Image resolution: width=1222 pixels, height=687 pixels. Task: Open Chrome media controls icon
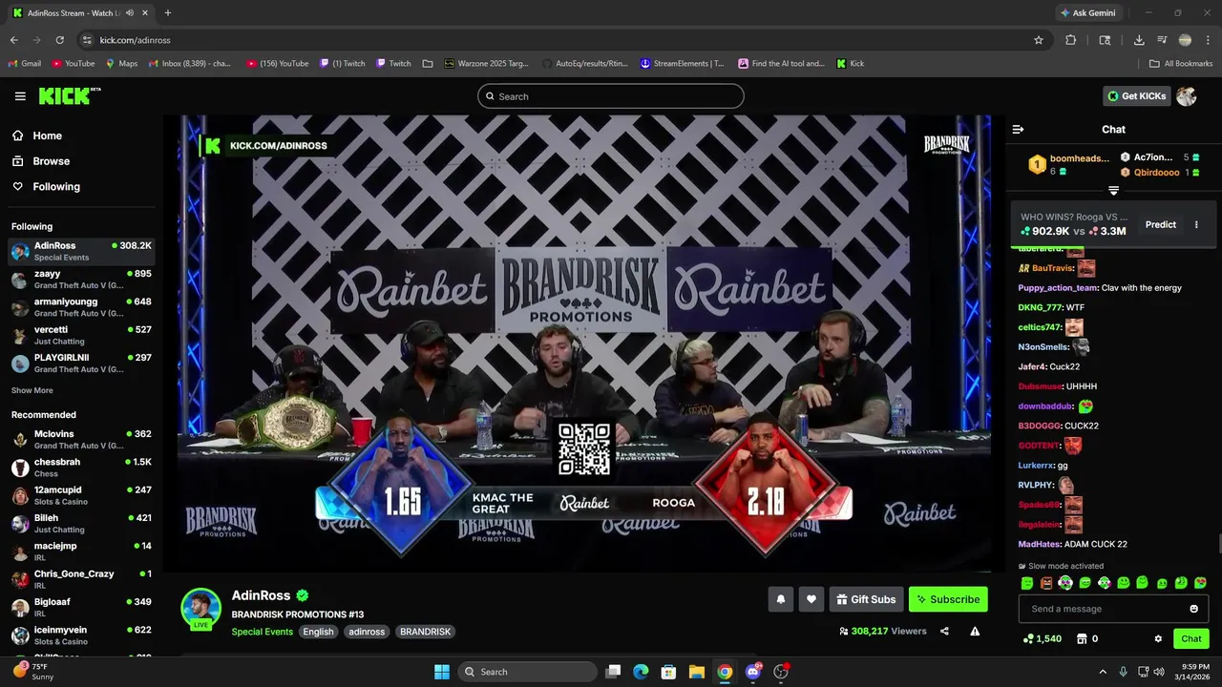1162,40
